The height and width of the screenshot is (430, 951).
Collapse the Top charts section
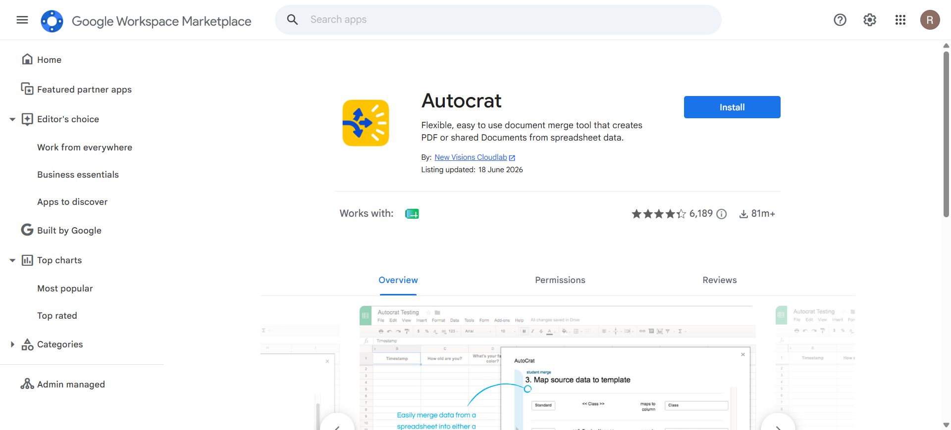pyautogui.click(x=12, y=260)
